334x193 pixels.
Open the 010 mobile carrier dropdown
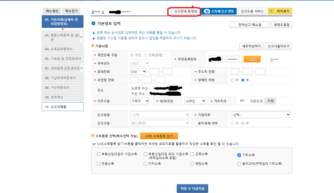(x=138, y=71)
